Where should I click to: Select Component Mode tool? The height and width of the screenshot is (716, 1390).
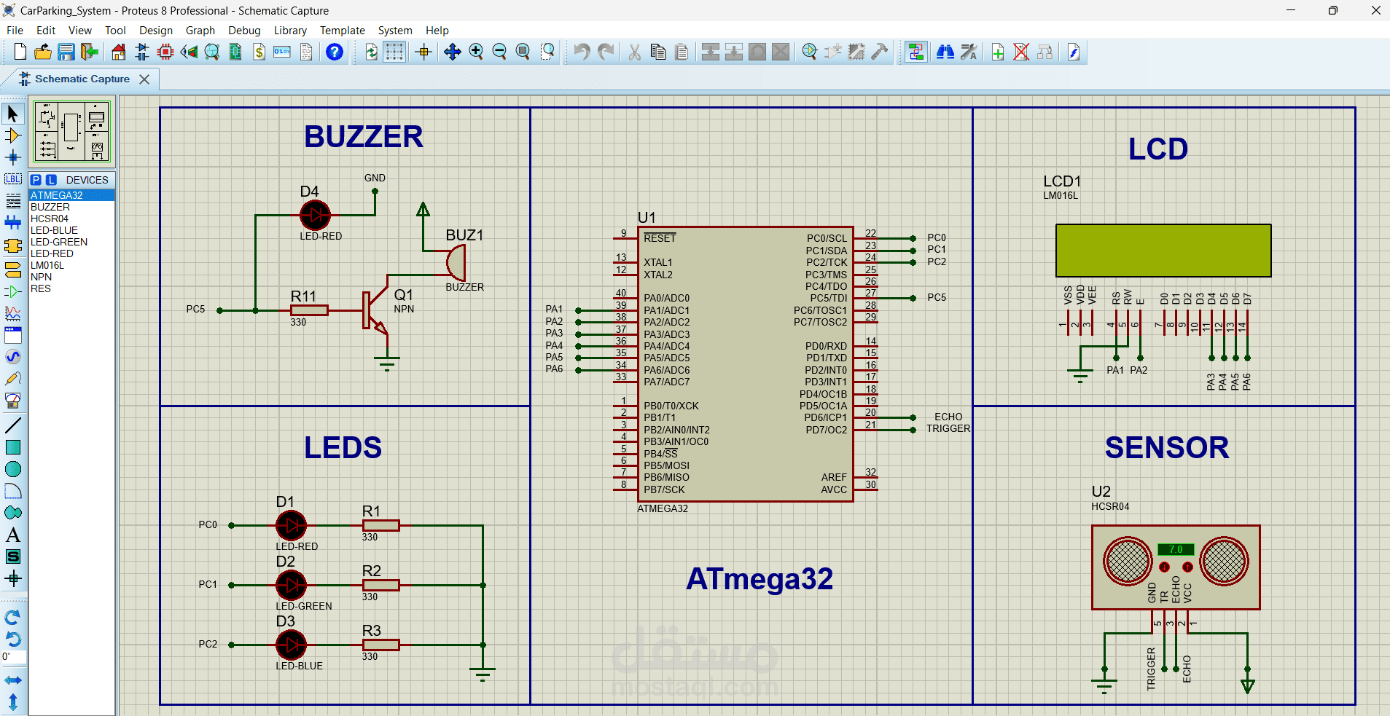(13, 135)
